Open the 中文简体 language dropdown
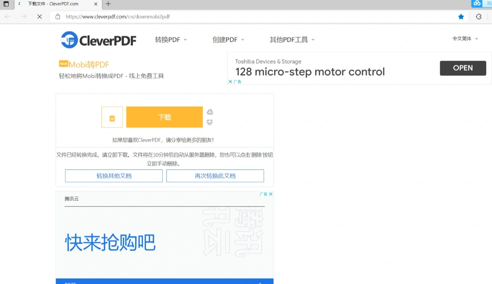The height and width of the screenshot is (284, 492). [465, 39]
